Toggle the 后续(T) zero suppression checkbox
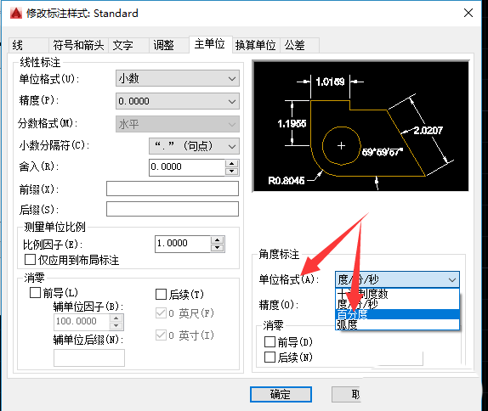Viewport: 488px width, 411px height. pyautogui.click(x=161, y=294)
